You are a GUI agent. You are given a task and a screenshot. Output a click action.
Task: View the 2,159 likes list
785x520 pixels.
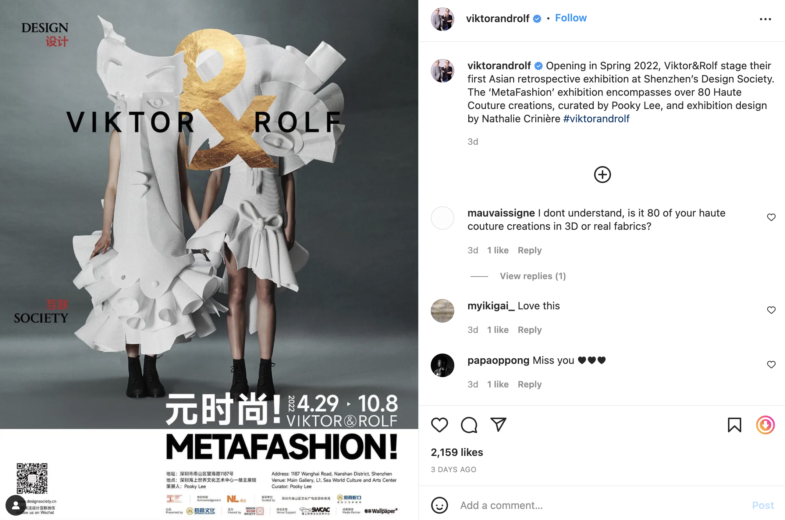457,452
